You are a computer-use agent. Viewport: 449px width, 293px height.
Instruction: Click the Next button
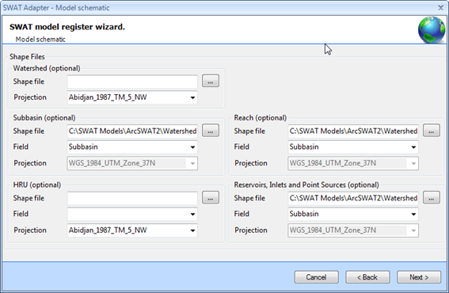pos(419,277)
